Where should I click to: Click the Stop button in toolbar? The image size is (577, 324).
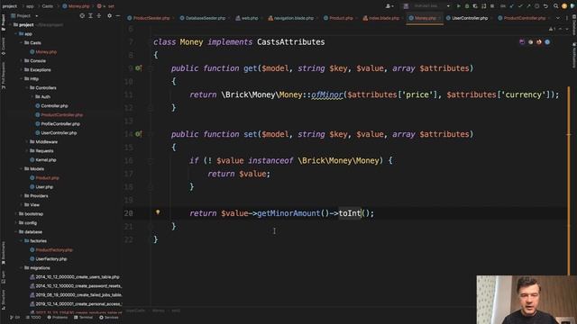[492, 6]
